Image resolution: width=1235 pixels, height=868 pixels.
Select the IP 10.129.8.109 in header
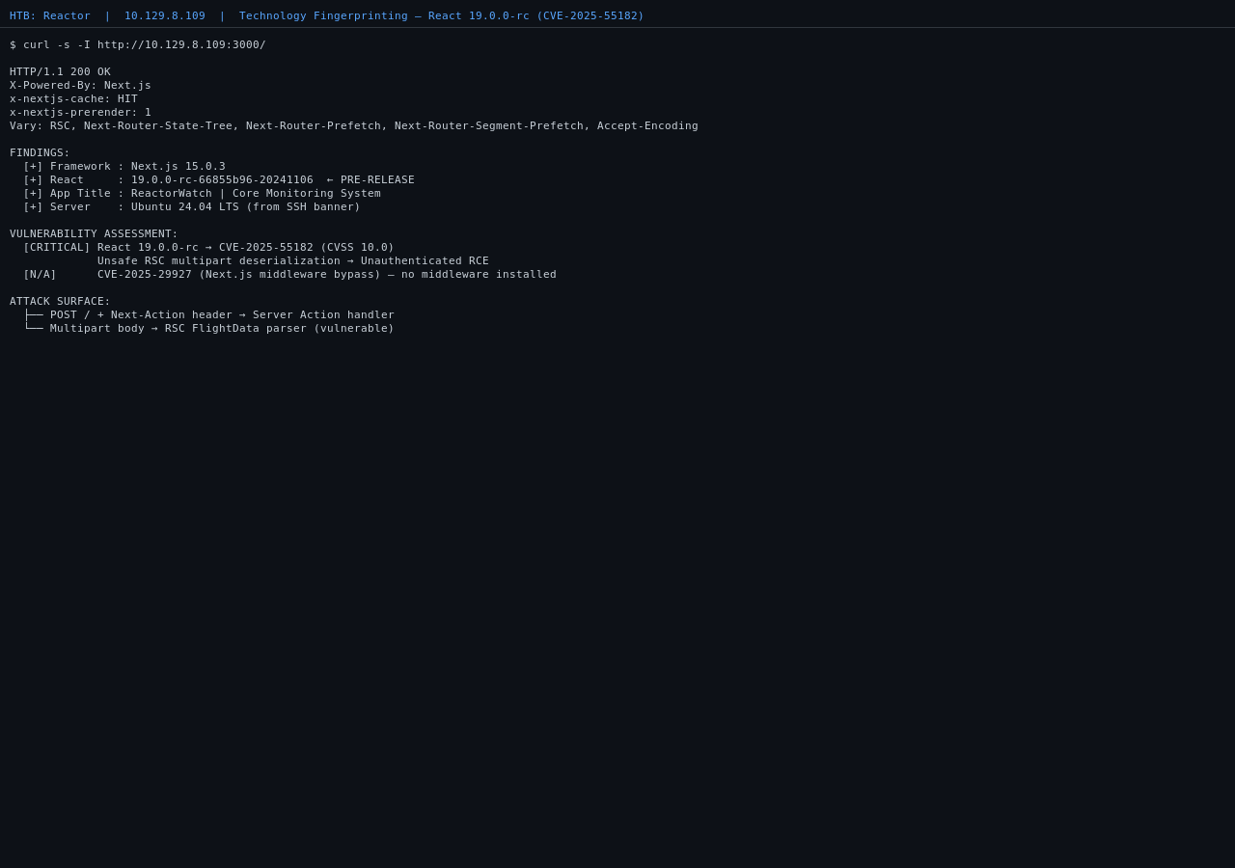[165, 15]
